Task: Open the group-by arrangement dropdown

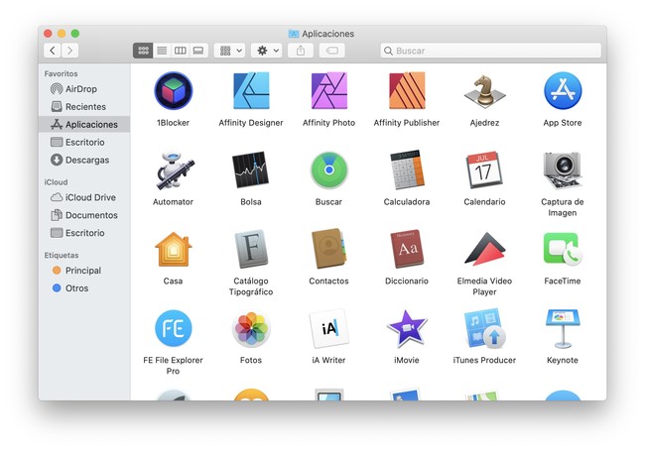Action: [x=230, y=51]
